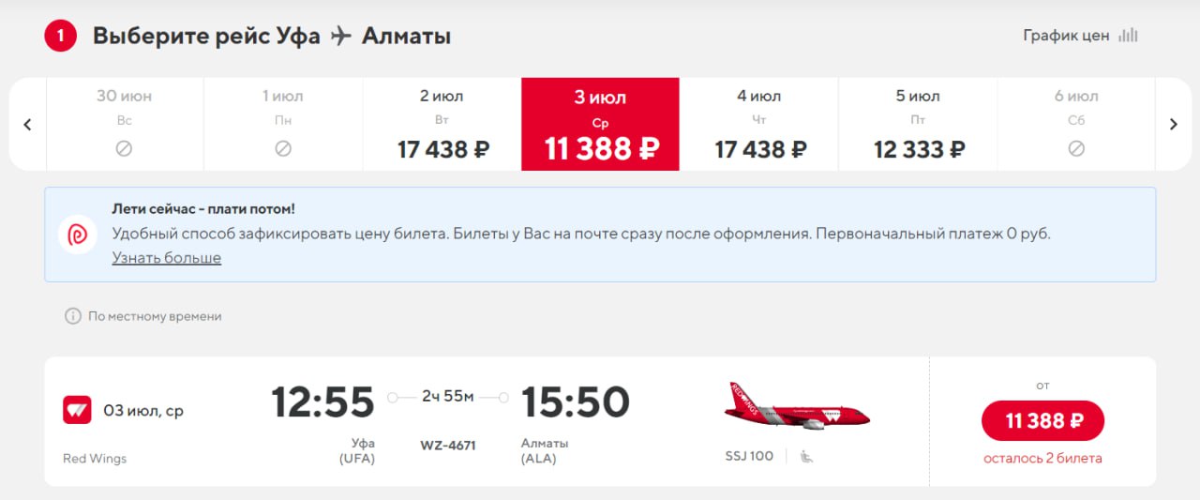
Task: Select the 2 июл date tab
Action: click(x=442, y=124)
